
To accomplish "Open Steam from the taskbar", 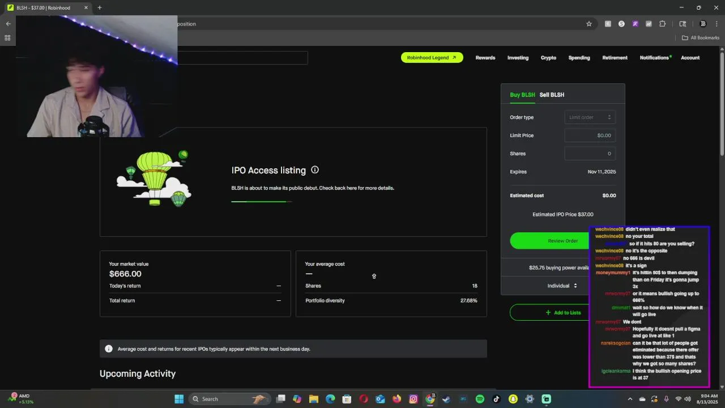I will tap(446, 399).
